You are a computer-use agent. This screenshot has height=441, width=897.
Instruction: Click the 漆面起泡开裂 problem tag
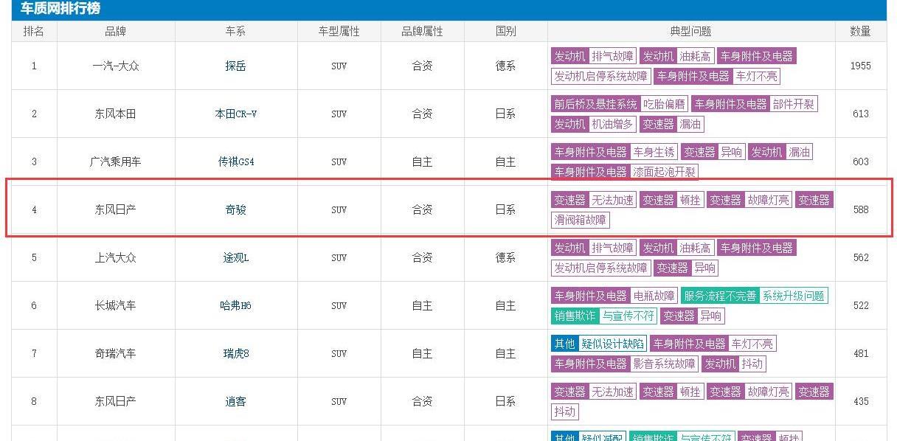pos(664,172)
